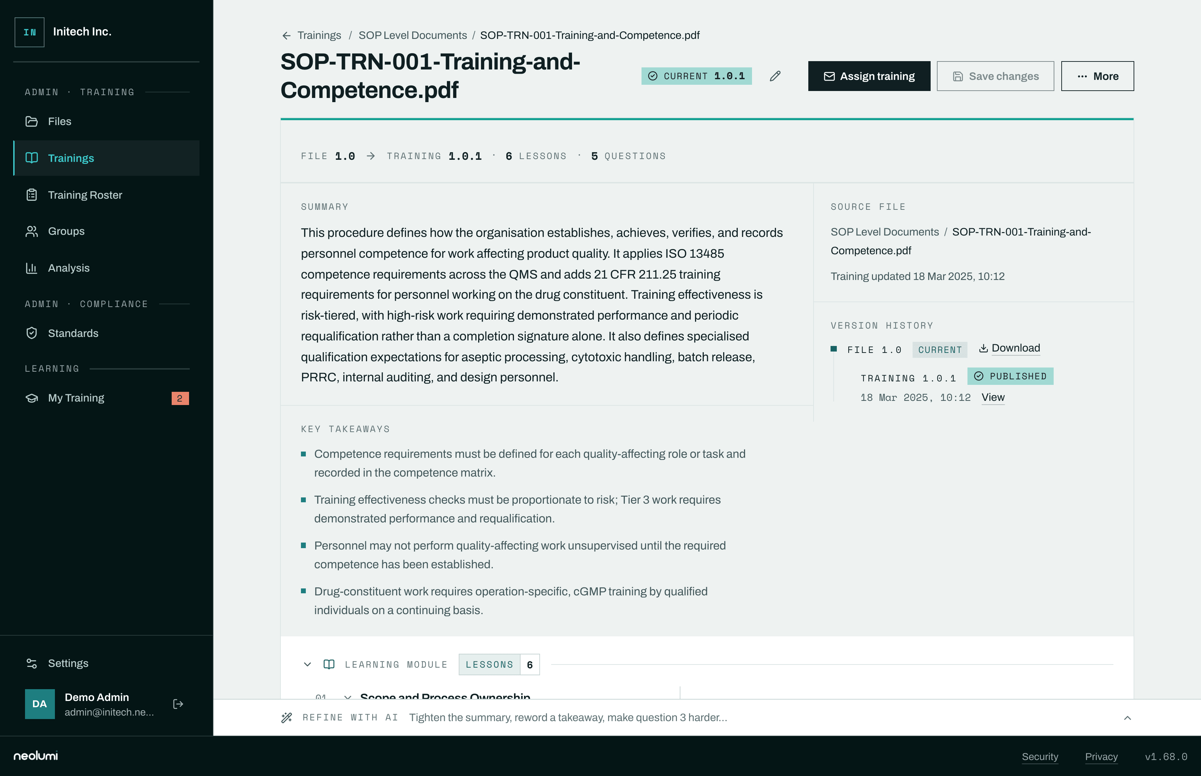This screenshot has width=1201, height=776.
Task: Collapse the Learning Module section
Action: click(x=308, y=664)
